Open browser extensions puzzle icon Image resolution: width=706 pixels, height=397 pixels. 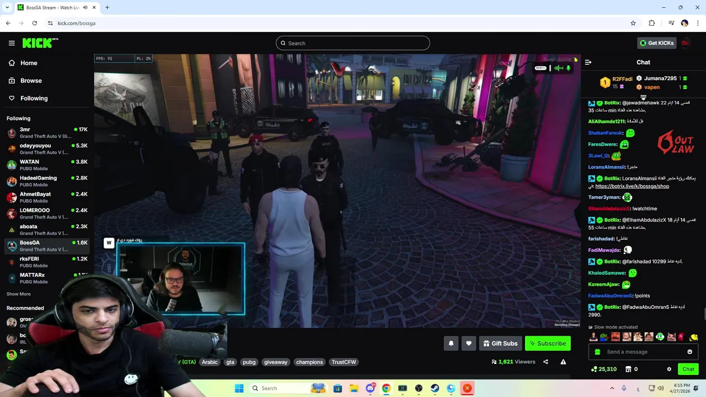pos(652,23)
